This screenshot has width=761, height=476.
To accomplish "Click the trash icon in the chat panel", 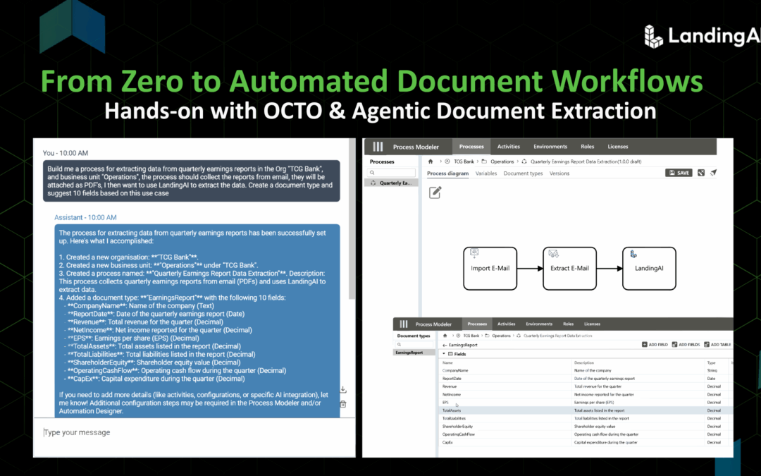I will click(342, 403).
